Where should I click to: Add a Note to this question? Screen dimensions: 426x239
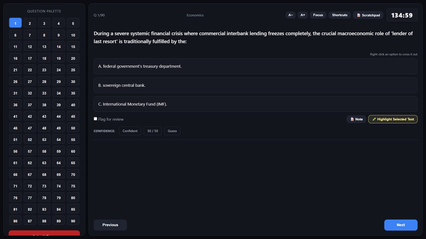[x=356, y=119]
